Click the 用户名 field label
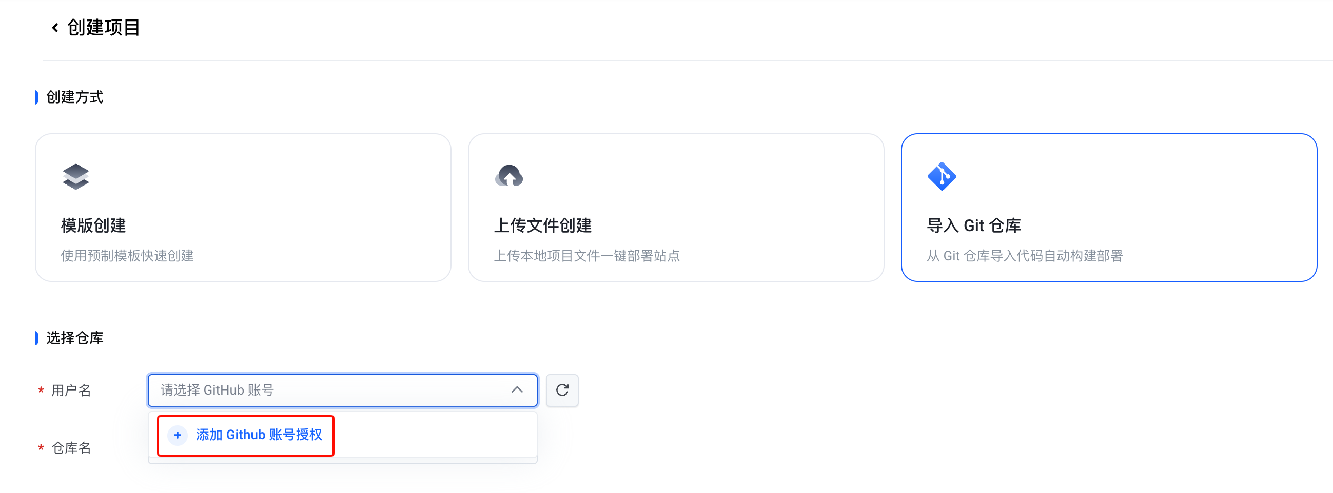The width and height of the screenshot is (1333, 493). (x=71, y=391)
